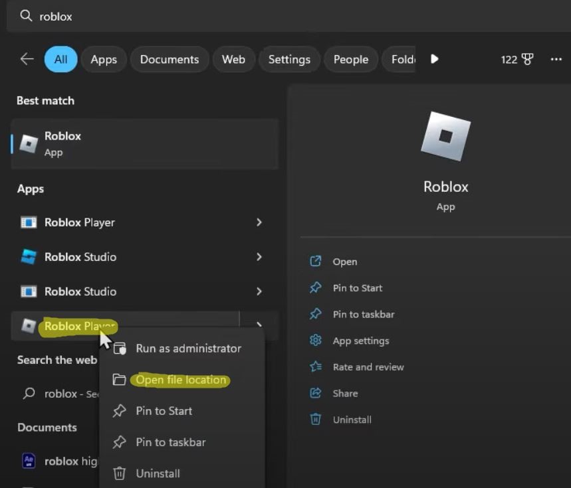571x488 pixels.
Task: Open the three-dot more options menu
Action: 556,59
